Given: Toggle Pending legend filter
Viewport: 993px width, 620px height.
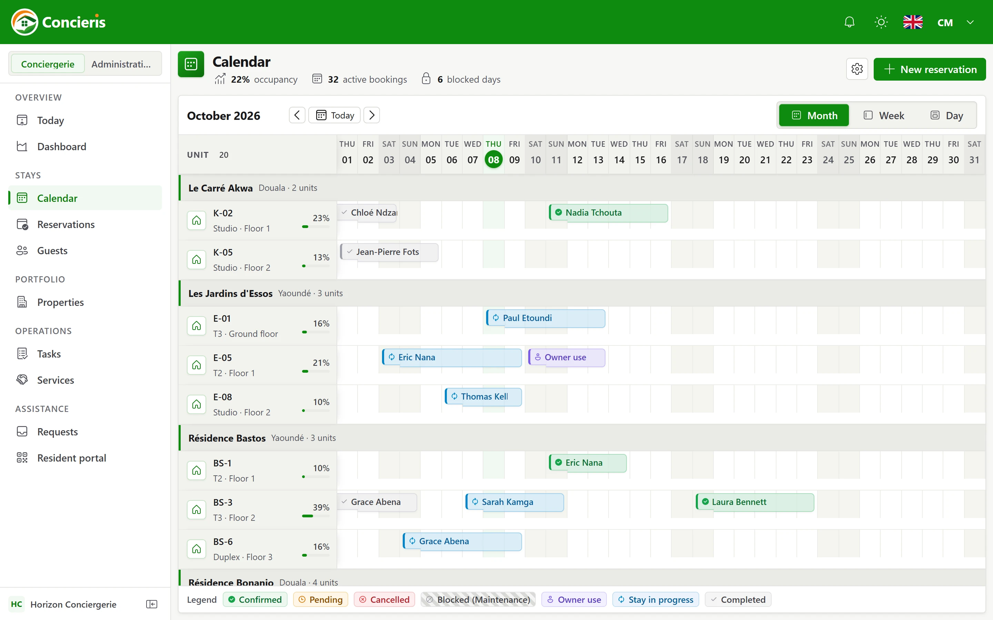Looking at the screenshot, I should (320, 599).
